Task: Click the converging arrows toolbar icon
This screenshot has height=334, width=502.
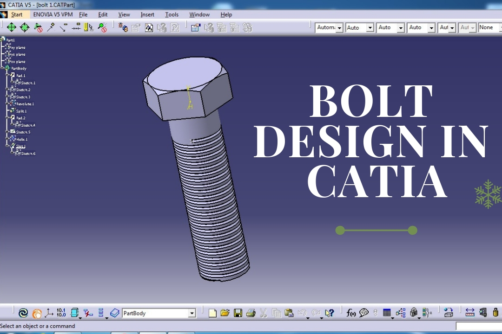Action: coord(76,27)
